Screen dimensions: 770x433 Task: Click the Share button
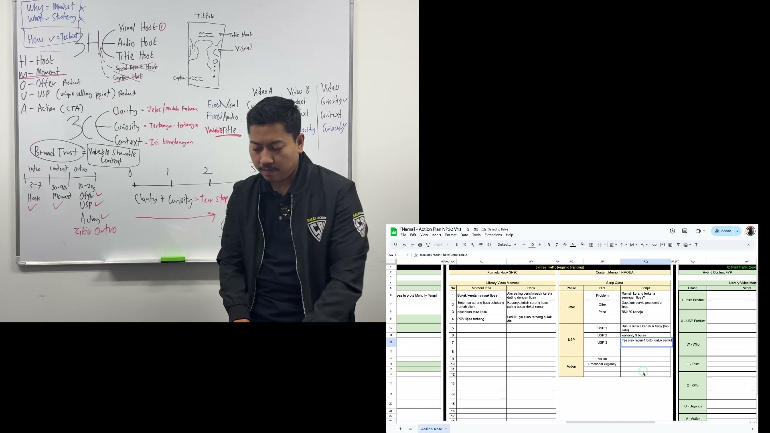tap(723, 231)
